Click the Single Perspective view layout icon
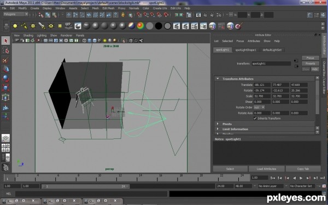Viewport: 328px width, 205px height. (x=5, y=138)
